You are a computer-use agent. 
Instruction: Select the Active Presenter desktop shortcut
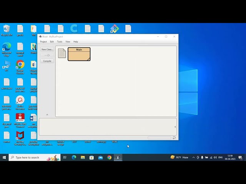coord(20,103)
